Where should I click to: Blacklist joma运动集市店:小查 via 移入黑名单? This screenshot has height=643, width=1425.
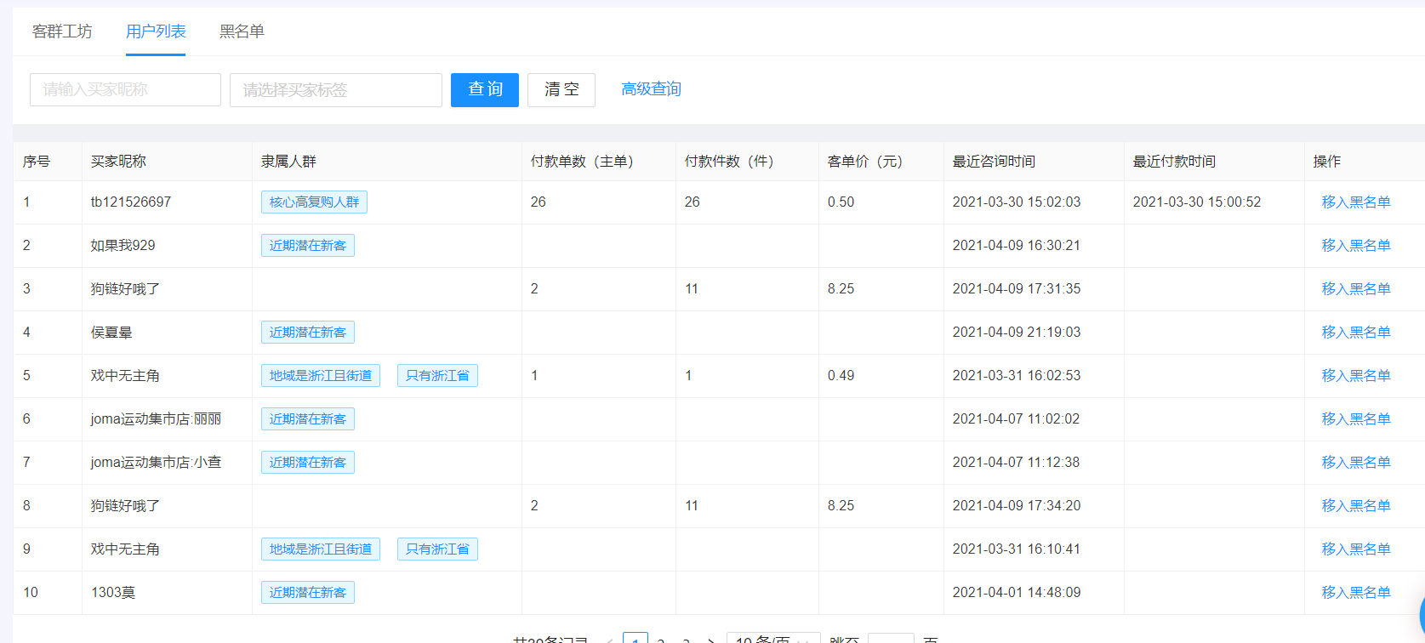pos(1356,463)
